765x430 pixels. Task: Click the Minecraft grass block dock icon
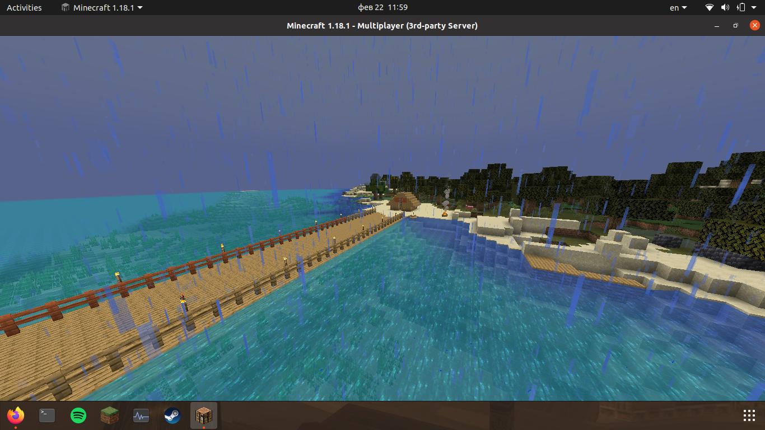[110, 415]
